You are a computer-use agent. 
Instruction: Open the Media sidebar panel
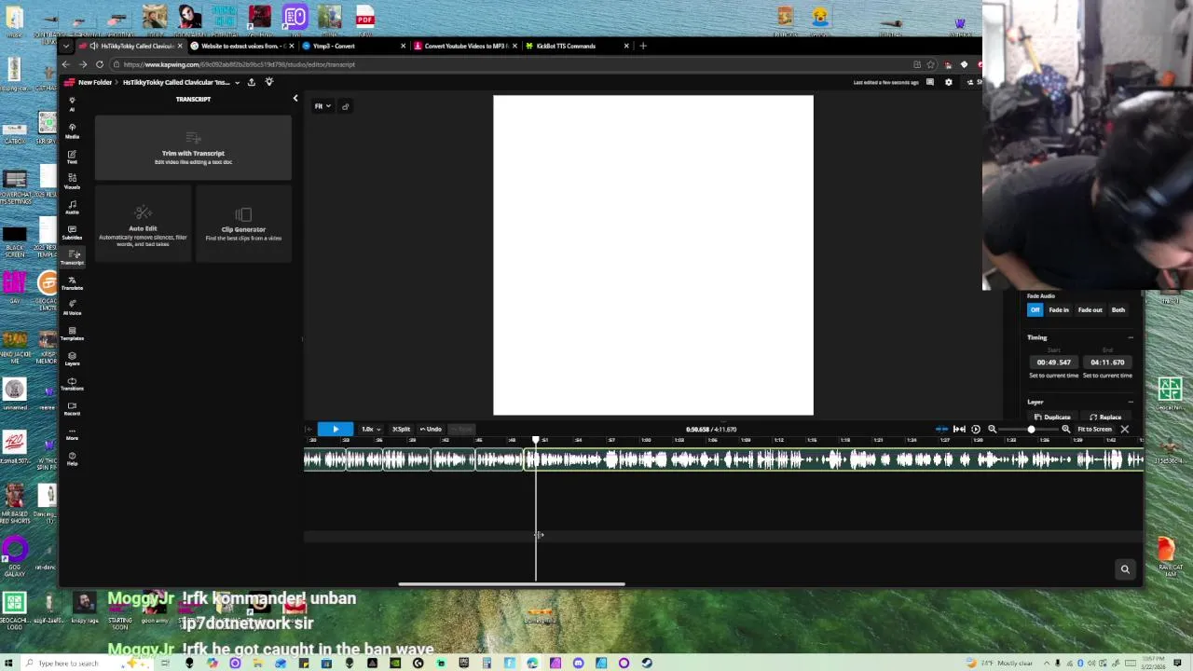(72, 130)
